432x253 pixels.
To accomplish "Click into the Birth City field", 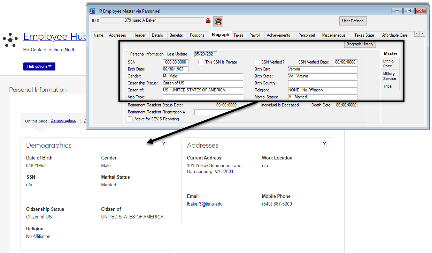I will 322,69.
